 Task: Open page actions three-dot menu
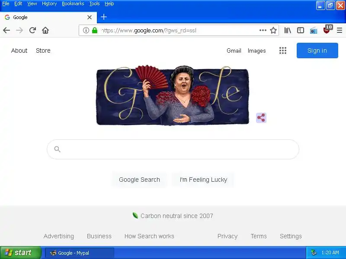(263, 30)
